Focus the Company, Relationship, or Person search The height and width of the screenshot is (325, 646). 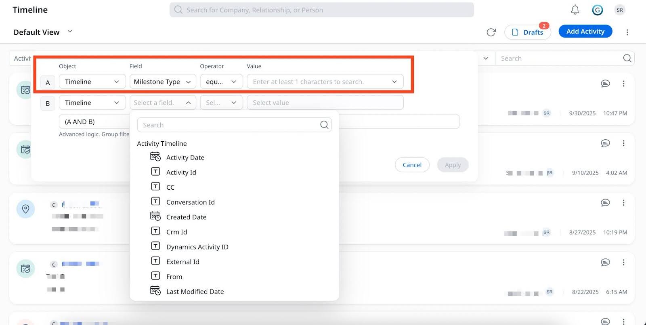point(322,10)
